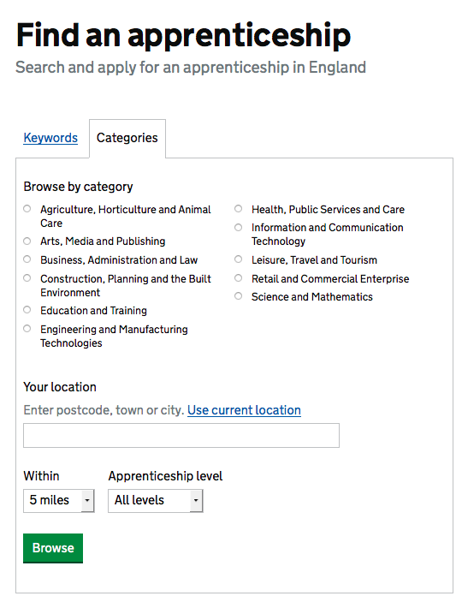This screenshot has width=462, height=608.
Task: Switch to the Keywords tab
Action: coord(50,138)
